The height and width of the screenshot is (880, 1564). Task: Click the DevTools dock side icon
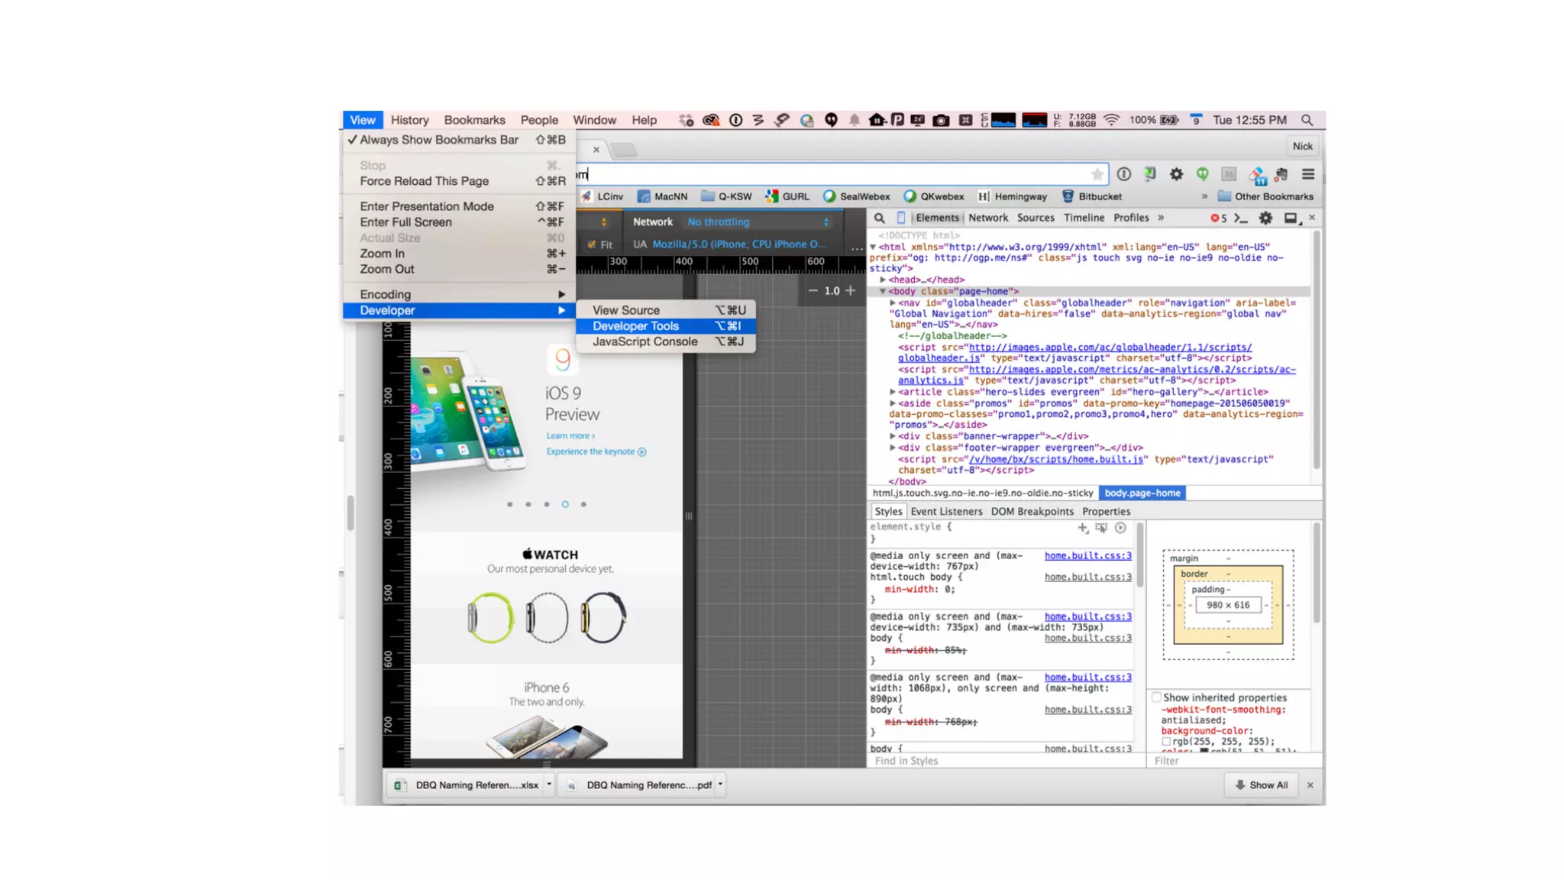click(1291, 218)
